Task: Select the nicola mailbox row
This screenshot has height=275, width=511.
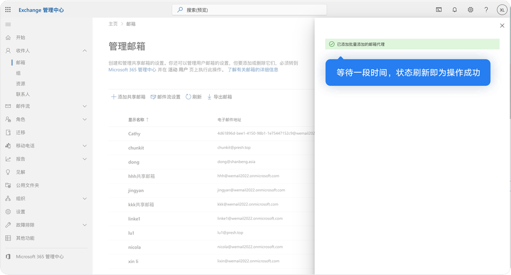Action: pos(211,247)
